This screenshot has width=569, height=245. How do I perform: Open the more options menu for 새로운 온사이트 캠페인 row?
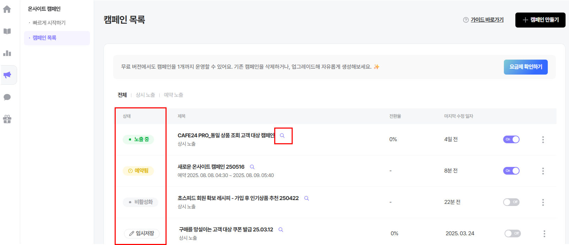tap(543, 171)
